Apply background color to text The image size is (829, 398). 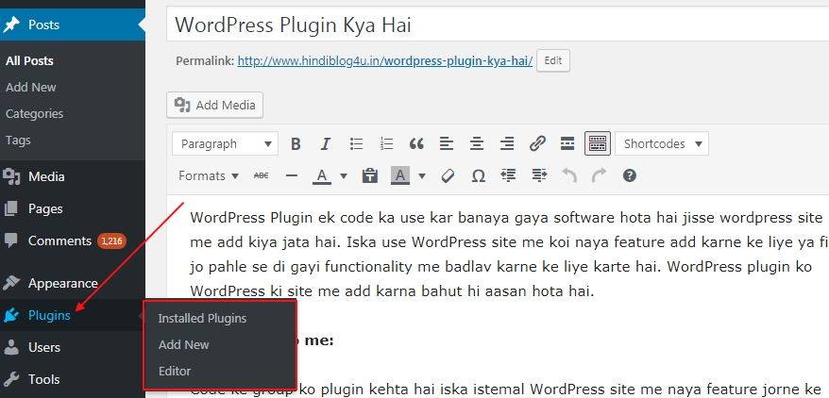click(x=400, y=175)
